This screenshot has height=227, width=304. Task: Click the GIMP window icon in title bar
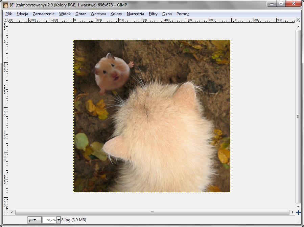5,5
